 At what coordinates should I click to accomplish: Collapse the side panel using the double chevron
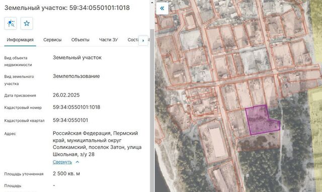click(162, 9)
